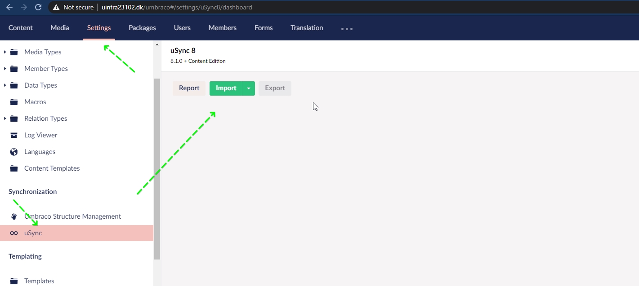Open the Members section
Screen dimensions: 639x286
[223, 28]
